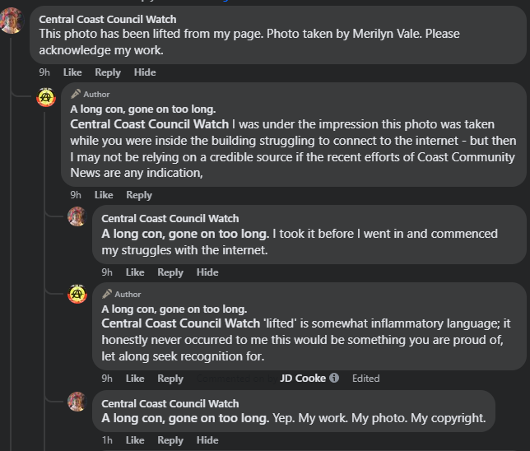Open the Central Coast Council Watch name on the topmost comment

[x=108, y=19]
